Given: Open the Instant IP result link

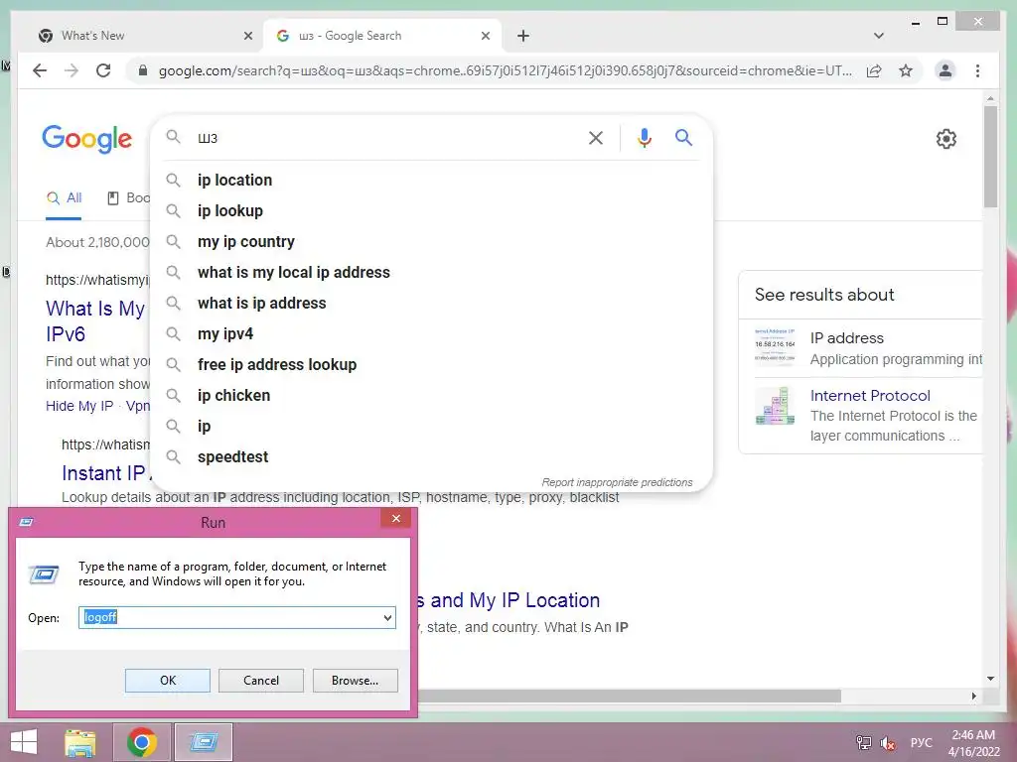Looking at the screenshot, I should 103,473.
